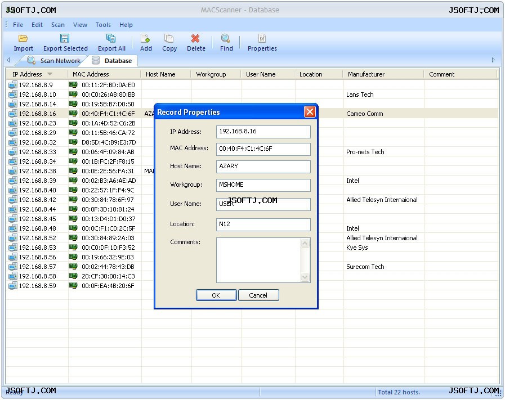Viewport: 505px width, 400px height.
Task: Sort by the MAC Address column header
Action: pyautogui.click(x=104, y=74)
